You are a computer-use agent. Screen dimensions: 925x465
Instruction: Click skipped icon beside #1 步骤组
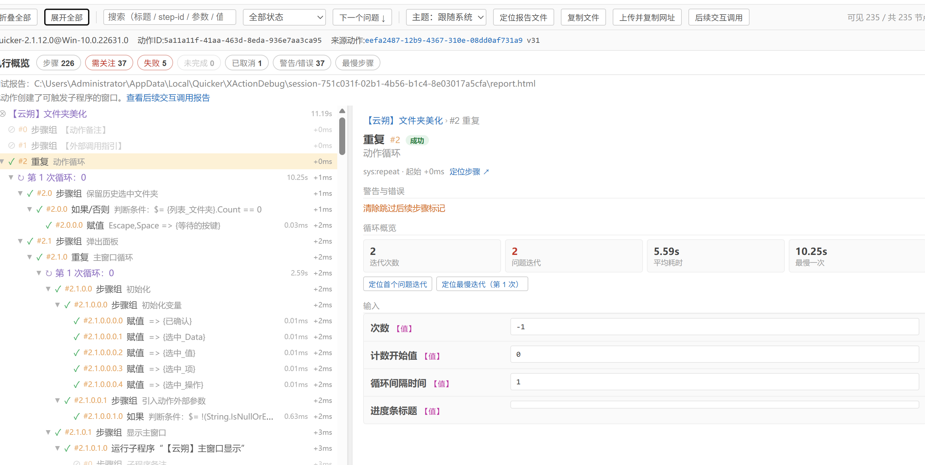click(x=12, y=146)
